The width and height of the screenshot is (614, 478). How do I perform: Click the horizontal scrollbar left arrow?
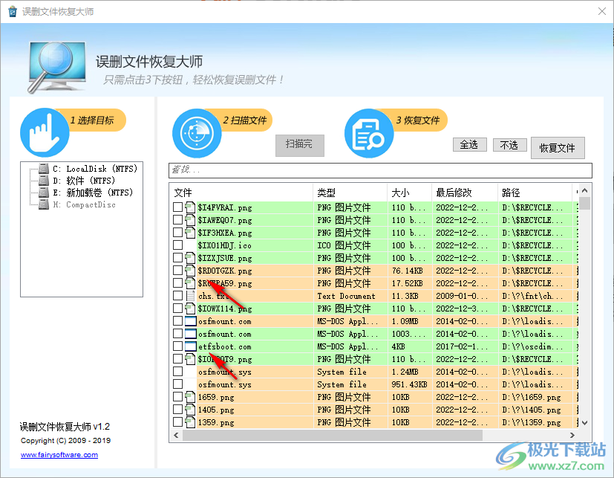(x=176, y=435)
